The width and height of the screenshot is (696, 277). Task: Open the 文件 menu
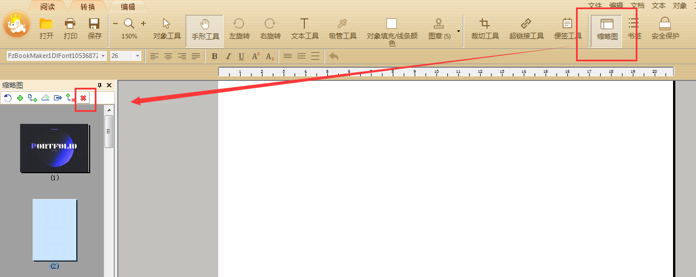point(595,5)
